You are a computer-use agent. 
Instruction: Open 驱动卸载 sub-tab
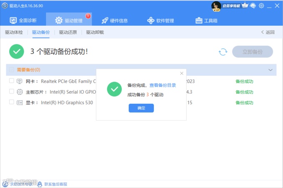pos(95,32)
